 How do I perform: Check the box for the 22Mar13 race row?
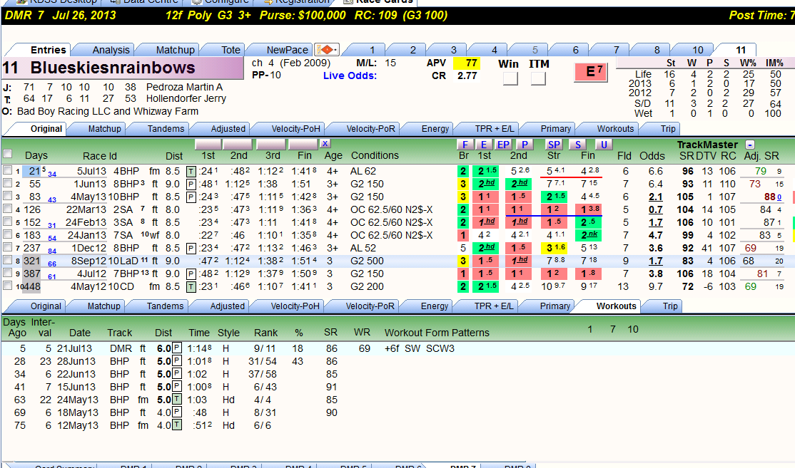pos(7,209)
